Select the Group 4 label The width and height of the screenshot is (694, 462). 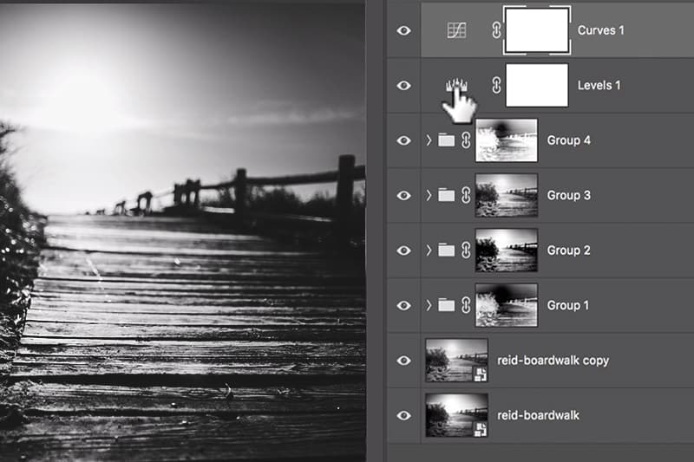569,140
